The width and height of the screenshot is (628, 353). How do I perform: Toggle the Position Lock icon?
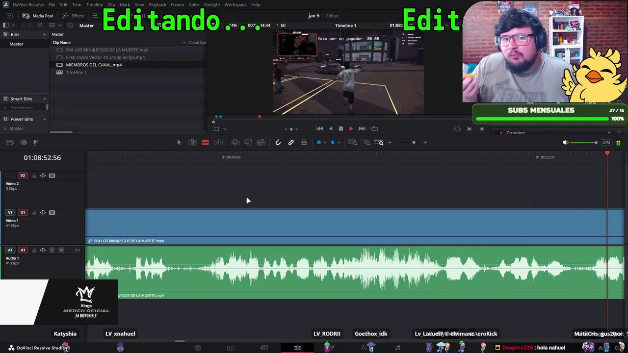pos(304,143)
